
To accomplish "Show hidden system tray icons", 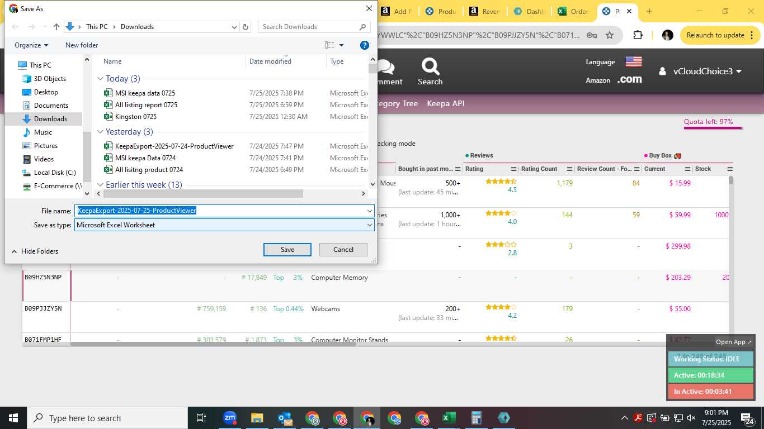I will [624, 418].
